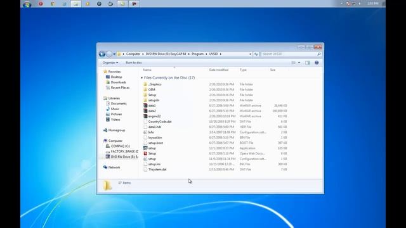
Task: Select the setupdir folder icon
Action: pyautogui.click(x=145, y=100)
